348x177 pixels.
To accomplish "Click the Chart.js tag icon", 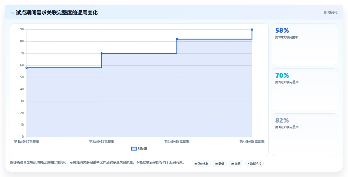I will (196, 163).
